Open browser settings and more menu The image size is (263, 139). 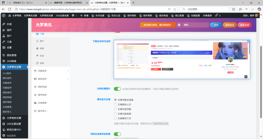(x=253, y=9)
